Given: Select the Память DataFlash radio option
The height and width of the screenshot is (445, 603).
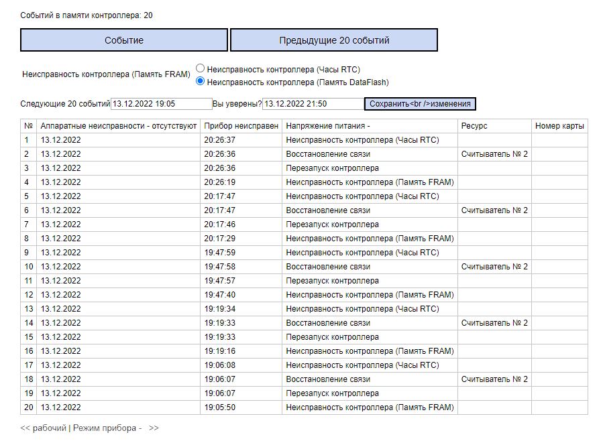Looking at the screenshot, I should [x=200, y=82].
